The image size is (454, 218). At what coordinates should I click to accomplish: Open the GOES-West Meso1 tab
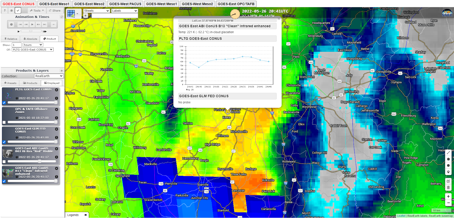tap(161, 4)
